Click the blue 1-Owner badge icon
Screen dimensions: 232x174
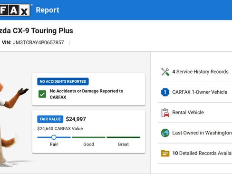(165, 92)
